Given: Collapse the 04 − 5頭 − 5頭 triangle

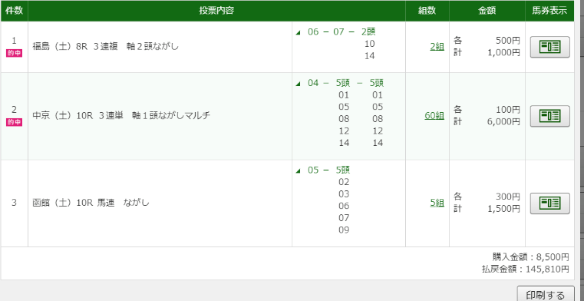Looking at the screenshot, I should [x=298, y=84].
